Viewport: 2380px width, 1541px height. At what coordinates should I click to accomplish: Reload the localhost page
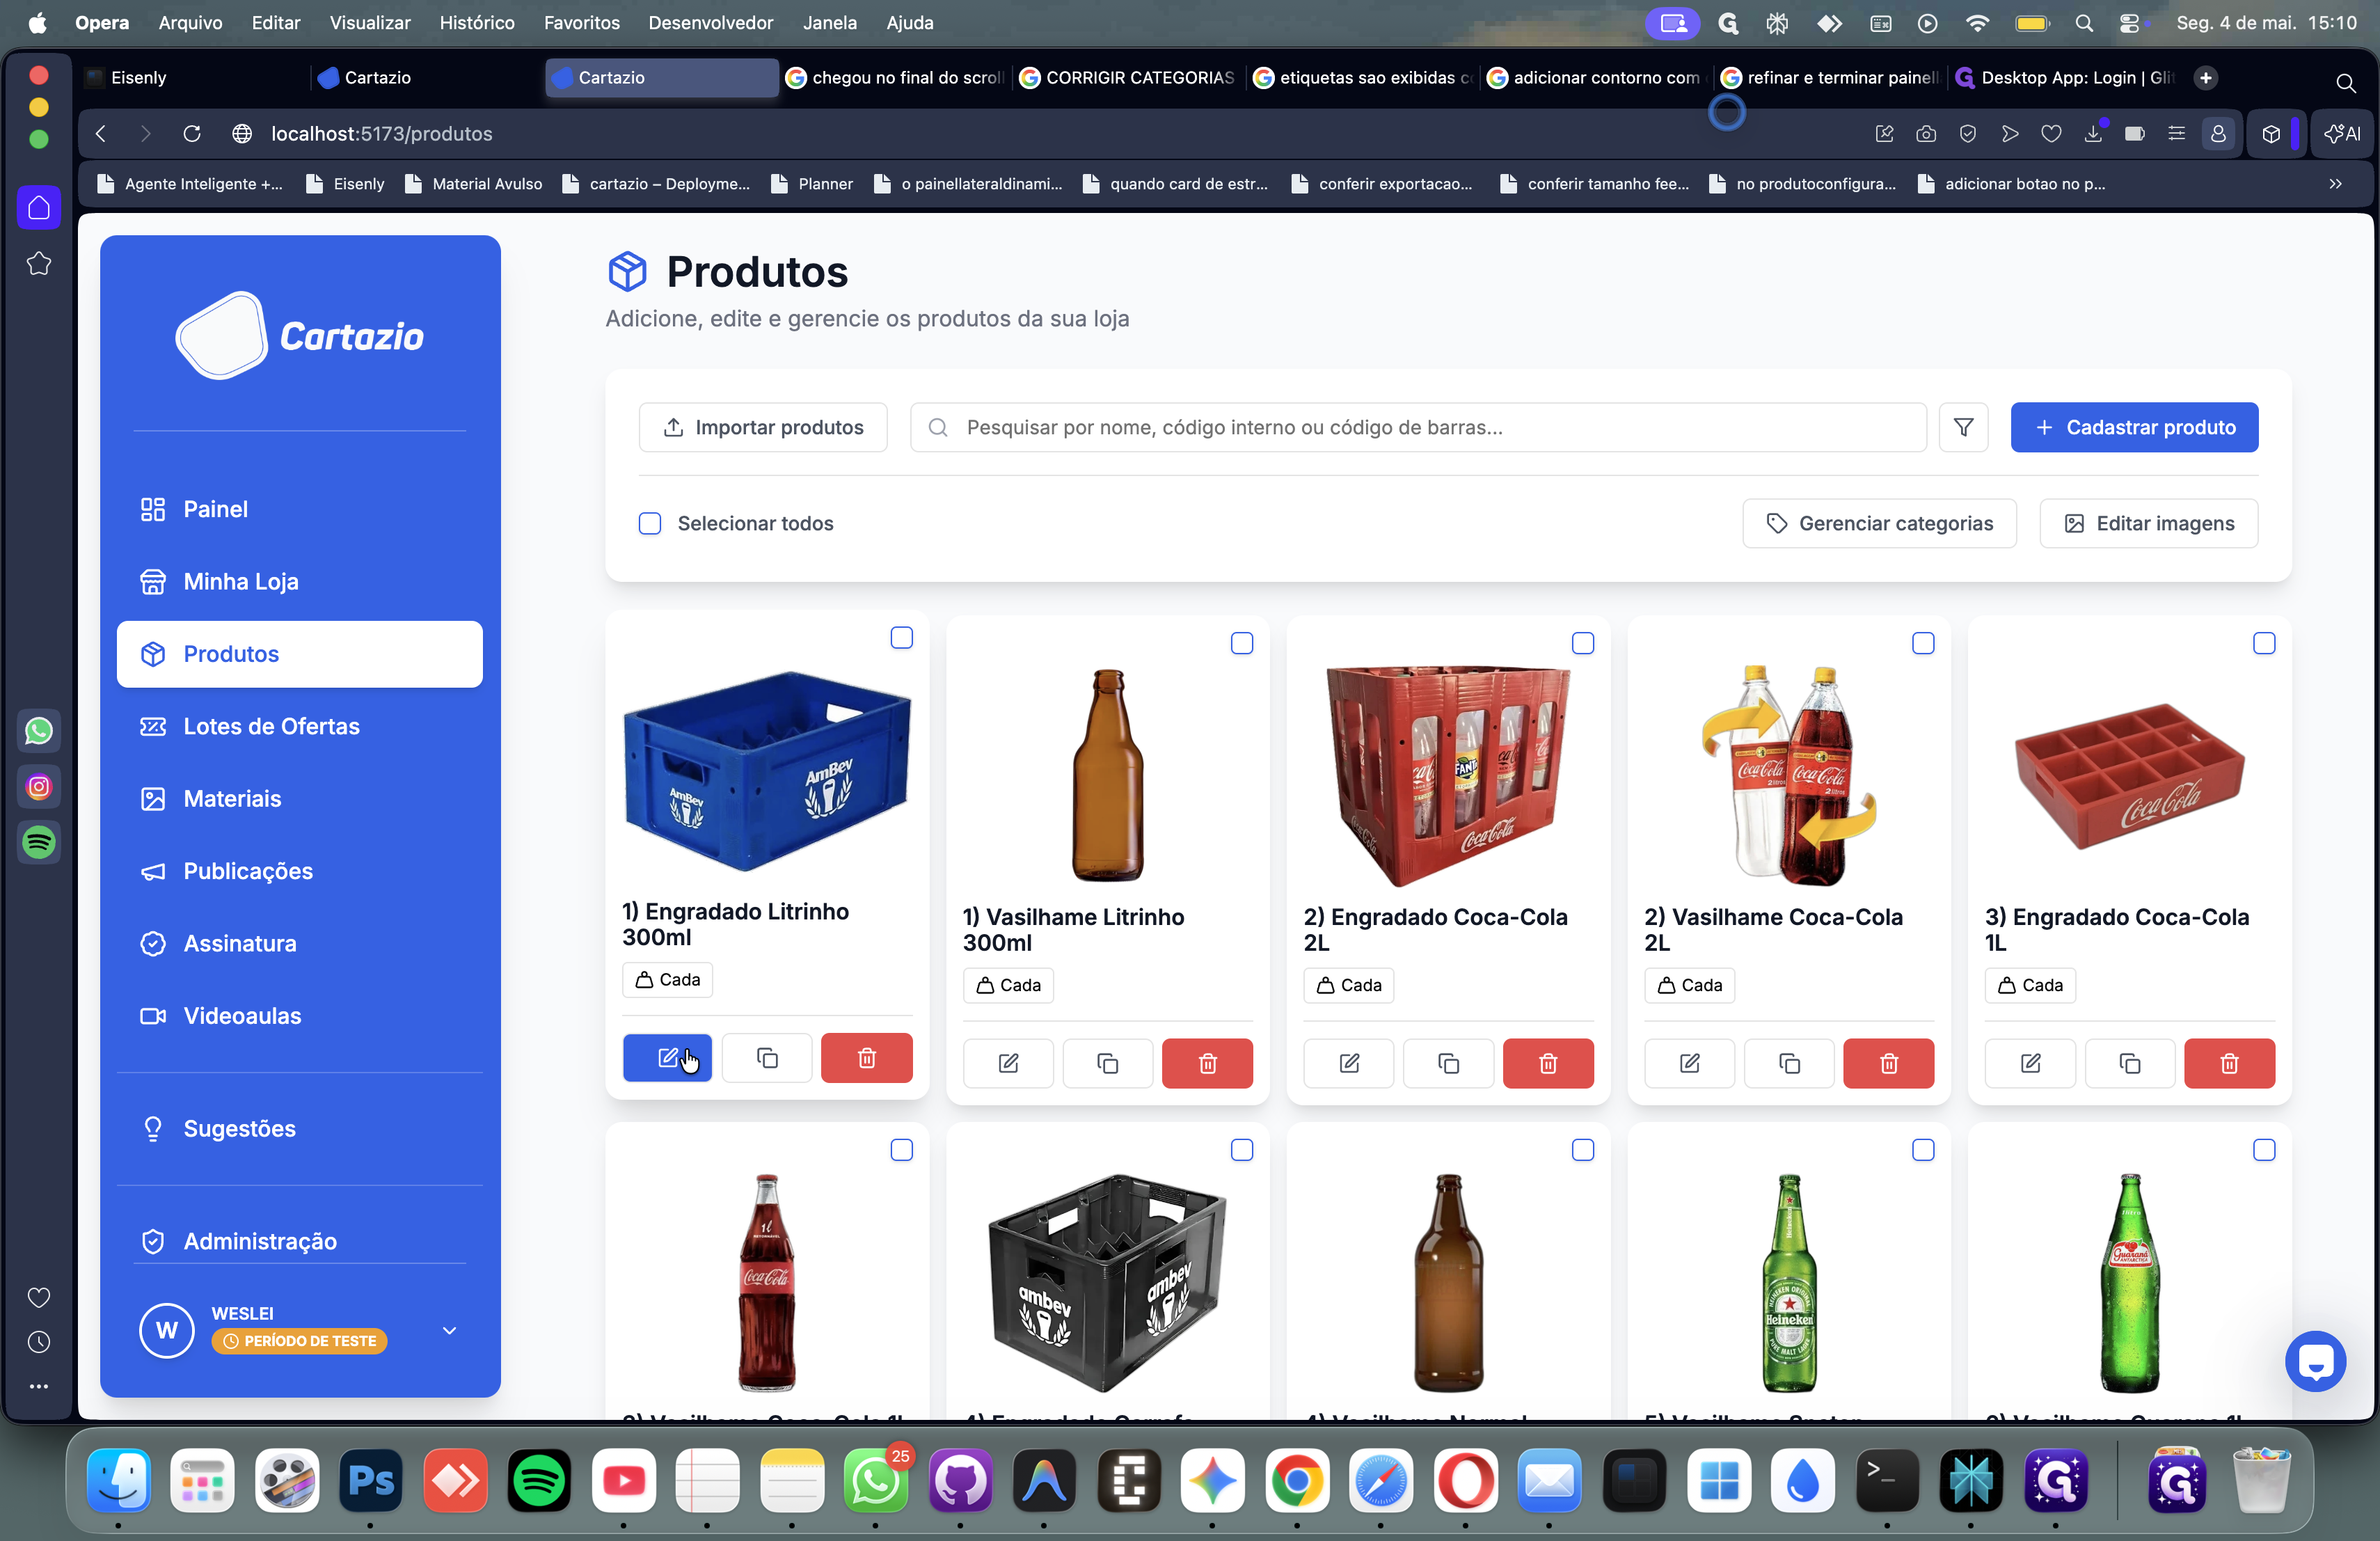pyautogui.click(x=192, y=133)
